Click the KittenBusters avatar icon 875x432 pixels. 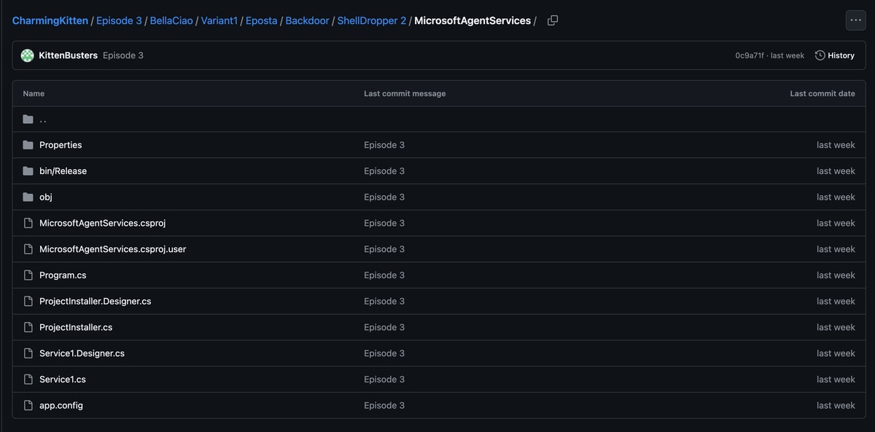28,55
